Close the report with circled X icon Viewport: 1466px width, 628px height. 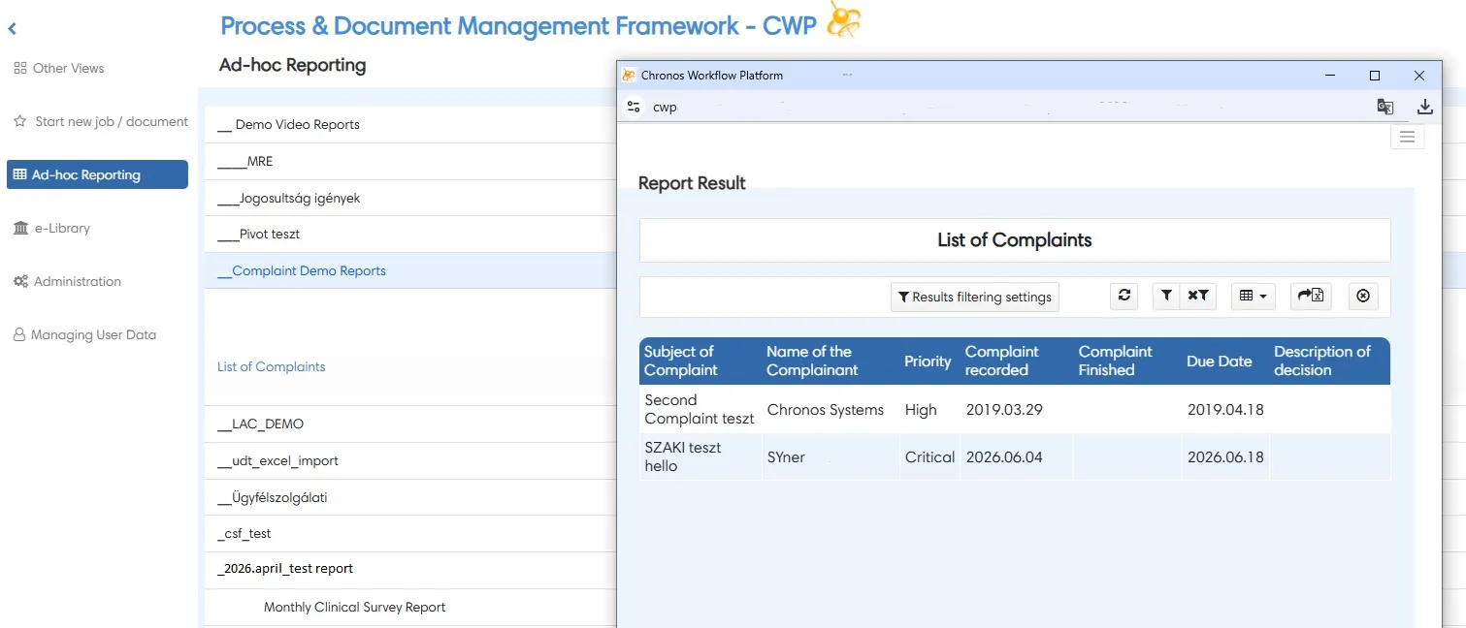(x=1362, y=296)
